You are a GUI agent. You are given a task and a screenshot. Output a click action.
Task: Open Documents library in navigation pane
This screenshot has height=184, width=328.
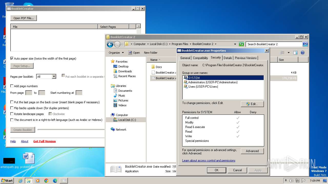tap(123, 91)
